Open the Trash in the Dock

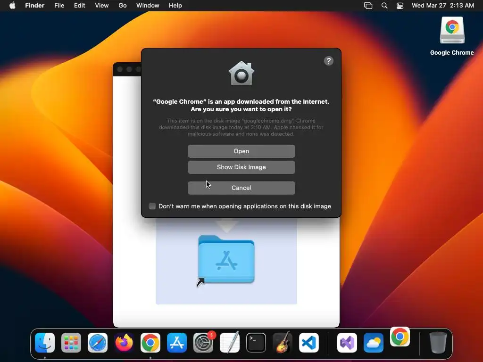[438, 343]
